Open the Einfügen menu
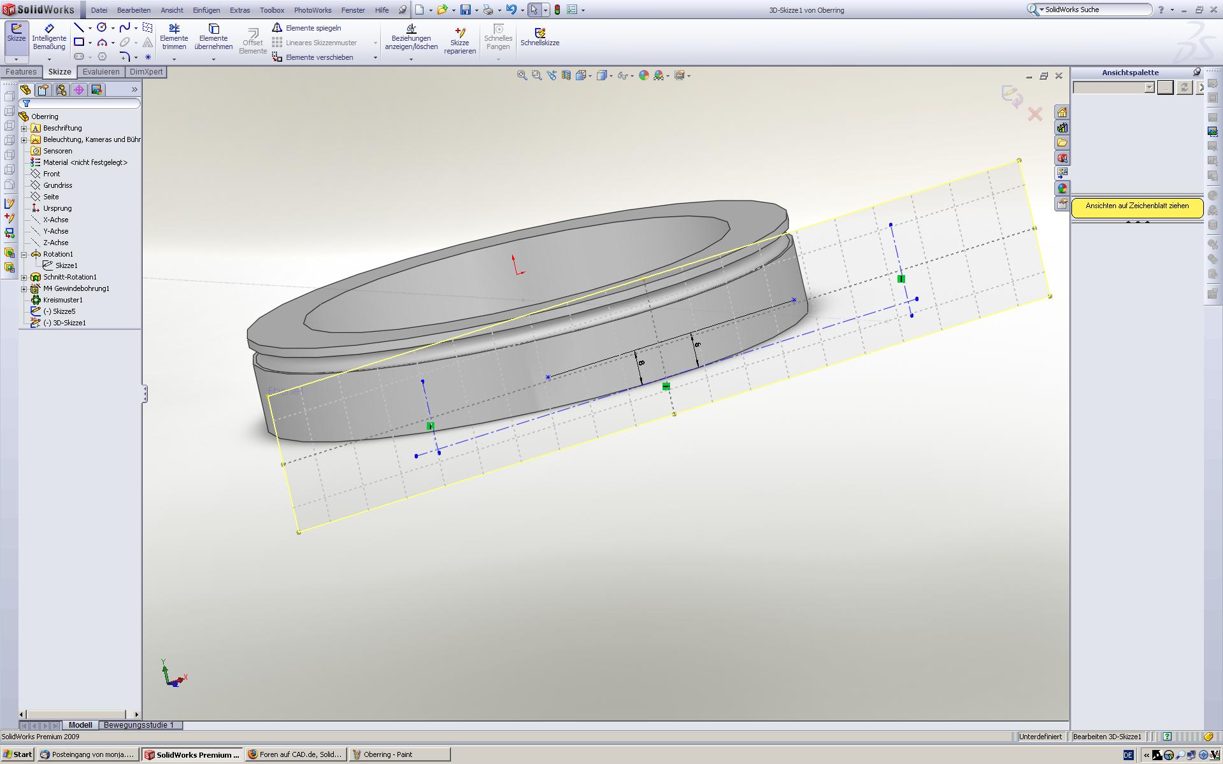The image size is (1223, 764). [206, 10]
